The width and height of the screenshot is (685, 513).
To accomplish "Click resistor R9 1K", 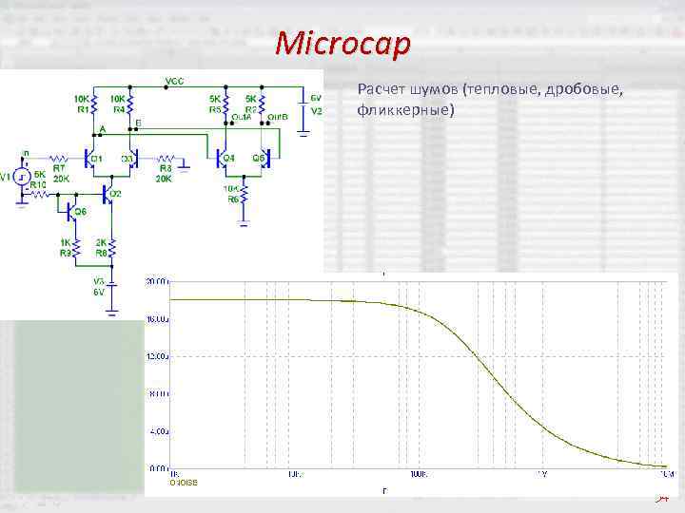I will pyautogui.click(x=76, y=248).
